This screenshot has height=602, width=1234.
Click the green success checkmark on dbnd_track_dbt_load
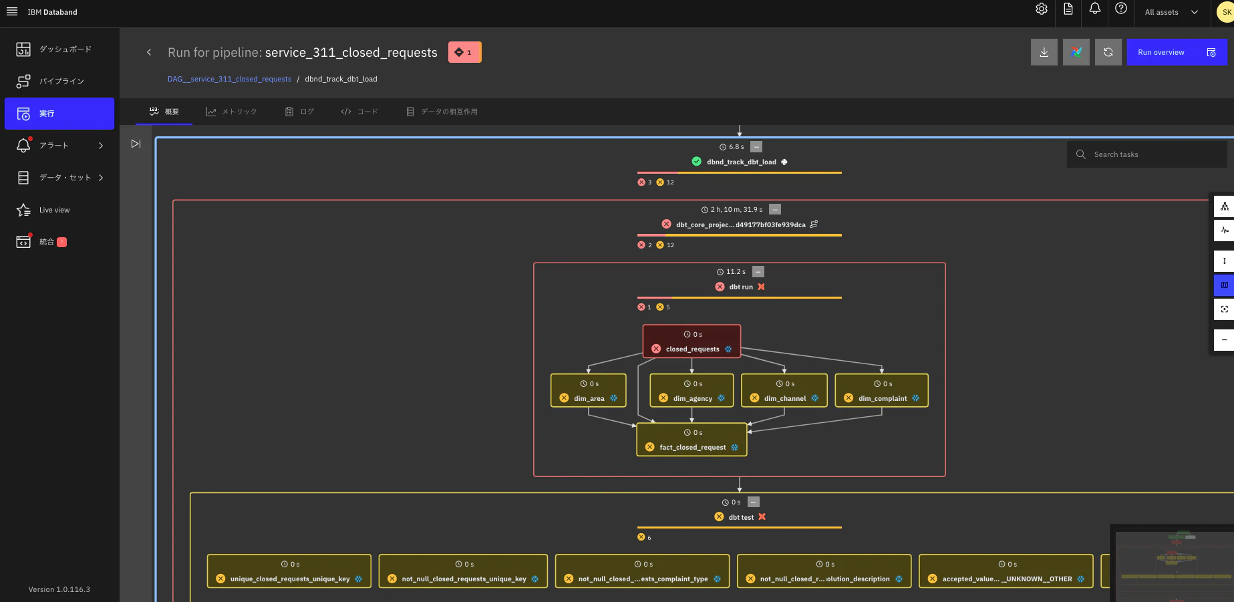pyautogui.click(x=697, y=162)
